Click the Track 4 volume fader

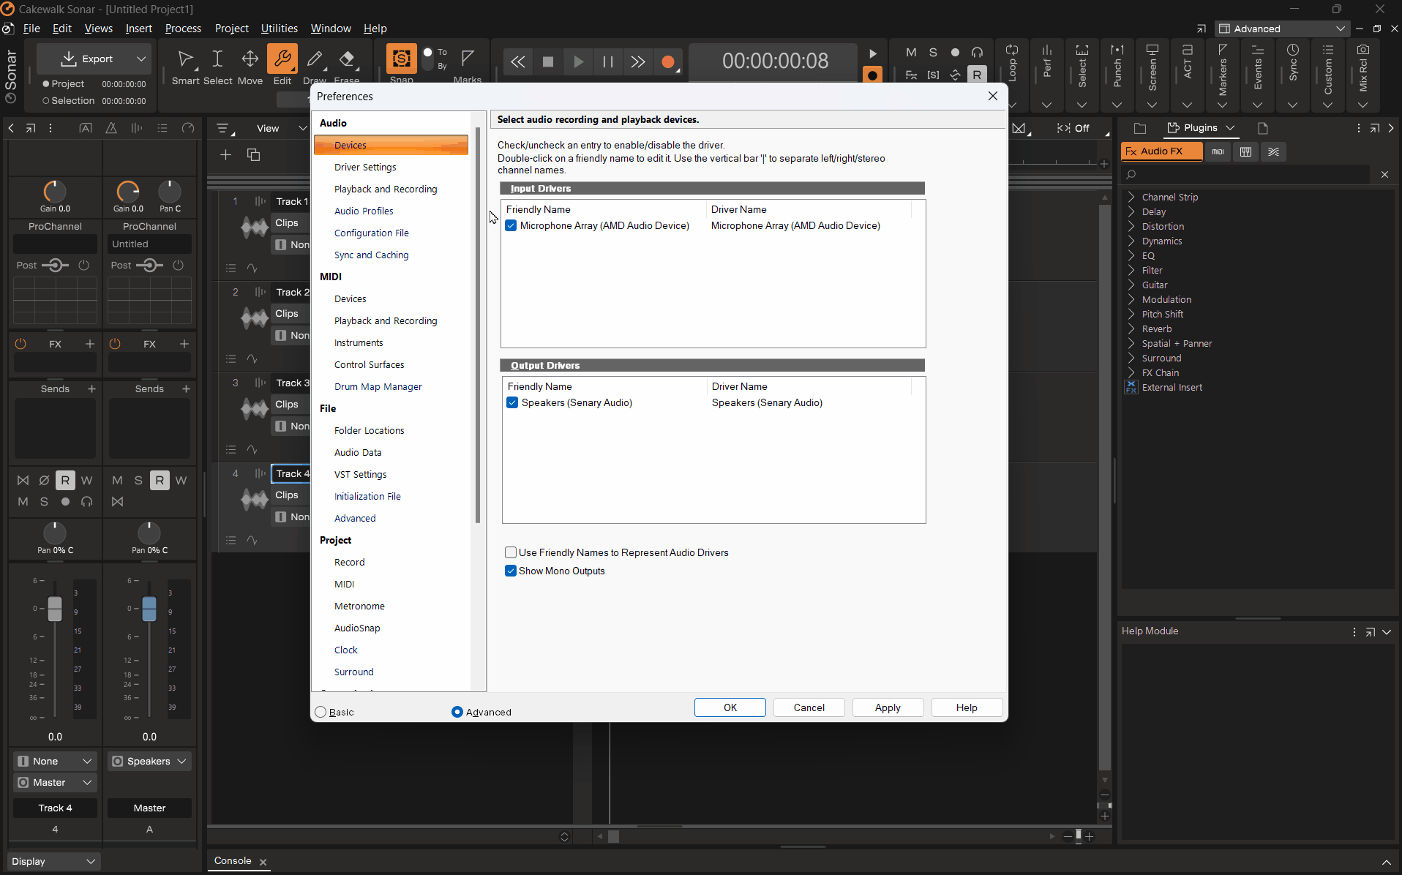pos(55,609)
